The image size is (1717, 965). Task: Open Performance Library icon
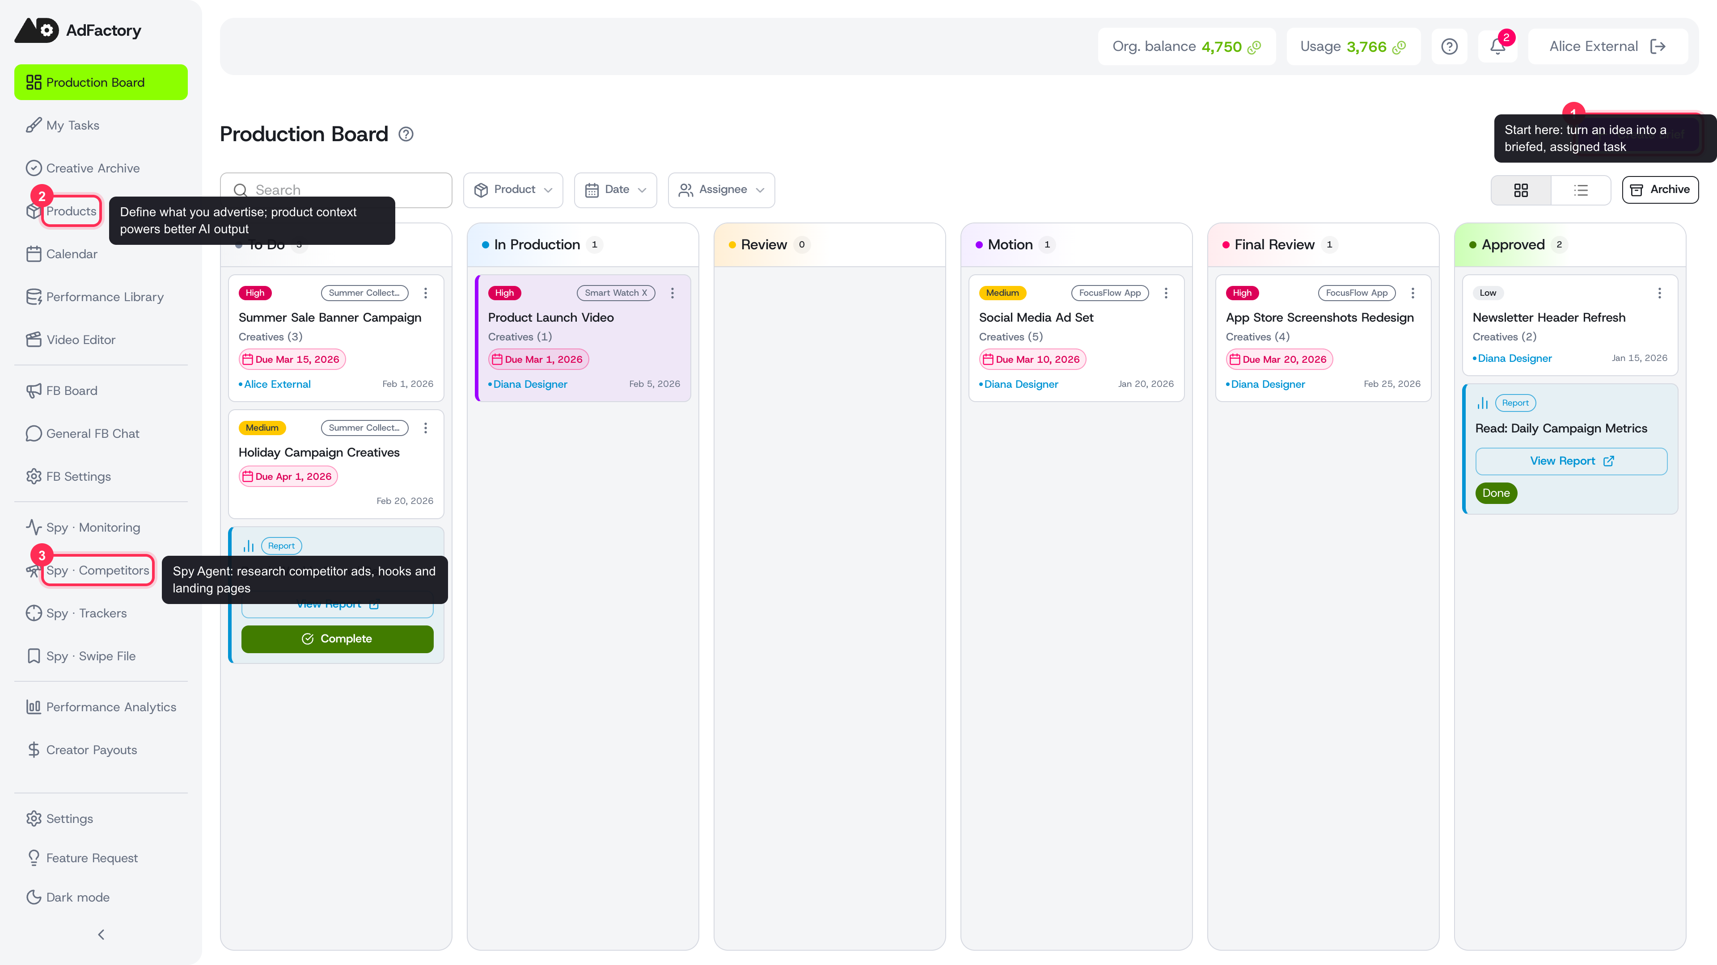point(34,297)
